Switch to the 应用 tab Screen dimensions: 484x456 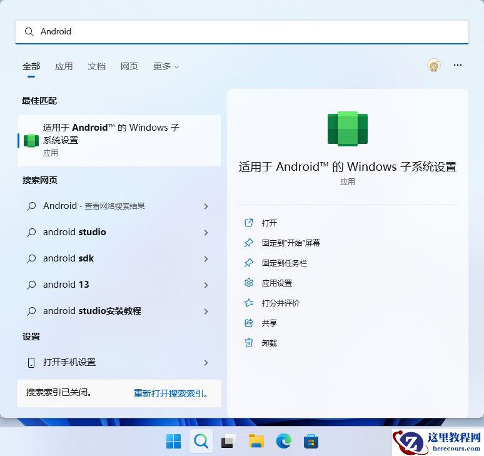pyautogui.click(x=64, y=66)
